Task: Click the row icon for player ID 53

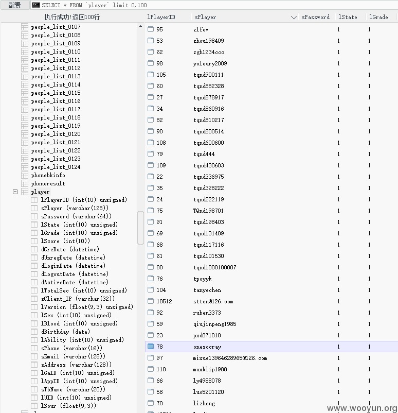Action: pos(151,41)
